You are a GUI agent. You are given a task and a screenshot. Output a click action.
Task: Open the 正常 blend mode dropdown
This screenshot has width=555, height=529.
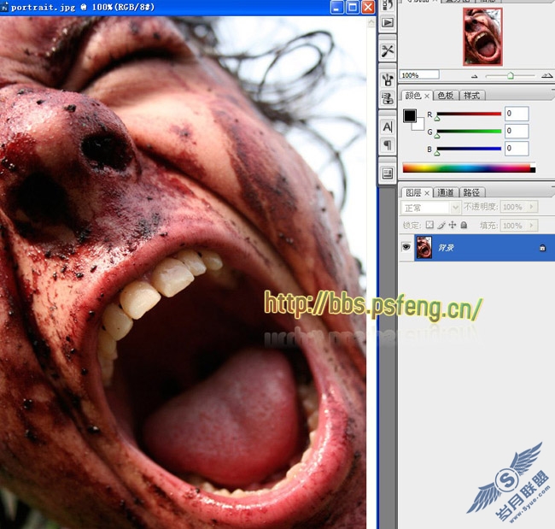pos(430,208)
